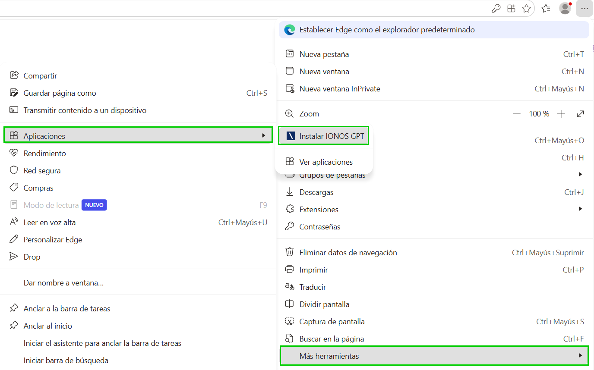Choose Personalizar Edge
Image resolution: width=594 pixels, height=370 pixels.
[x=138, y=240]
